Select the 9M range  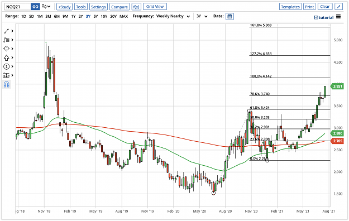[65, 16]
